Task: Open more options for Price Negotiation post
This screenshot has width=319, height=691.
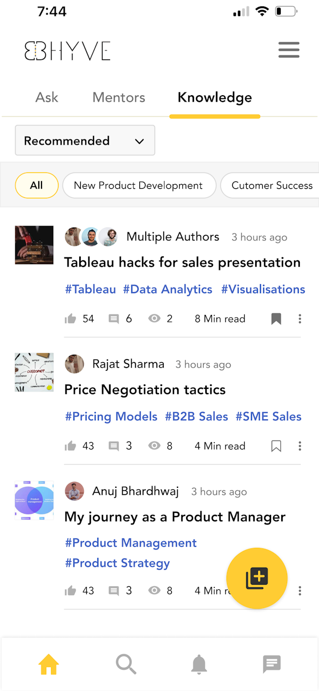Action: [x=300, y=446]
